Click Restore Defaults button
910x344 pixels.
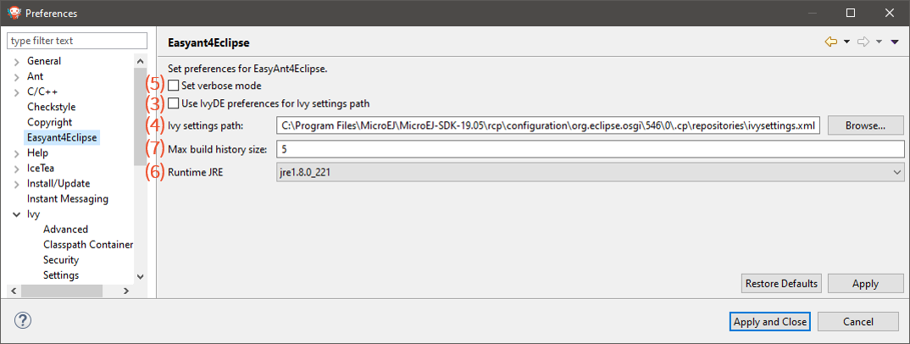[781, 284]
